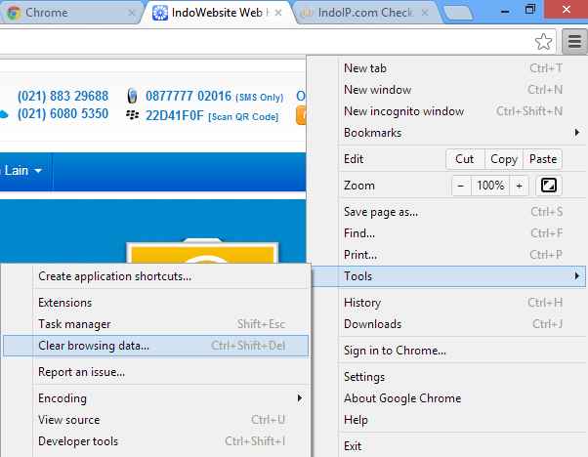
Task: Click the fullscreen zoom icon
Action: [x=549, y=186]
